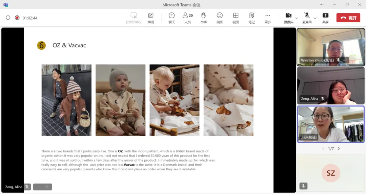
Task: Click the bold word Vacvac in paragraph
Action: (x=129, y=165)
